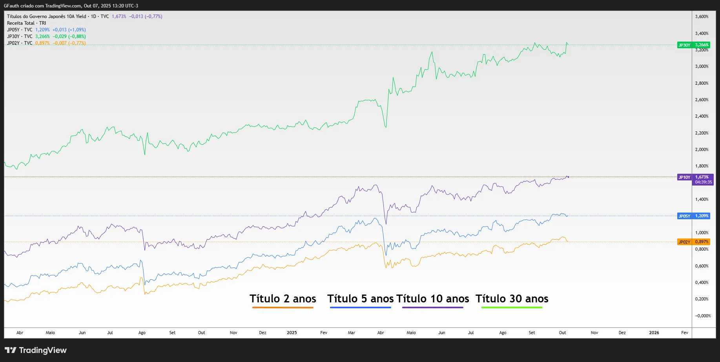
Task: Click the purple line under Título 10 anos
Action: (432, 307)
